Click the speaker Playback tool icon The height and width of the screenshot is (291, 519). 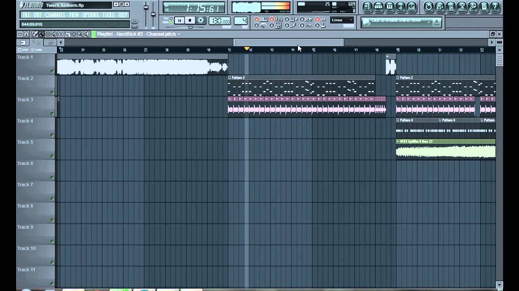point(86,34)
